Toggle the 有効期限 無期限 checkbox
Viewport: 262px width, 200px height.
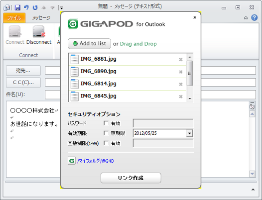coord(106,133)
